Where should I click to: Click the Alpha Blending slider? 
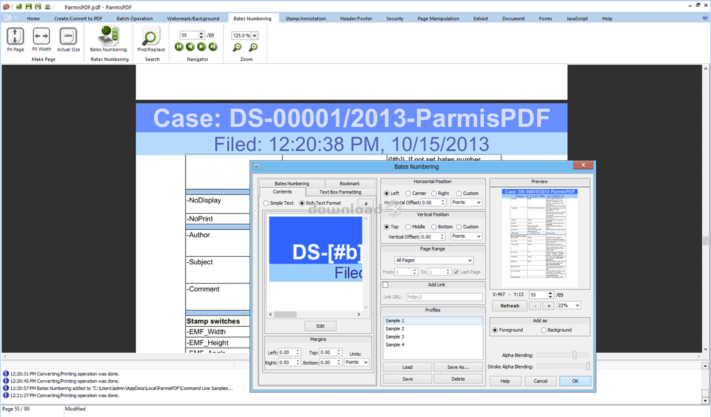pyautogui.click(x=562, y=355)
